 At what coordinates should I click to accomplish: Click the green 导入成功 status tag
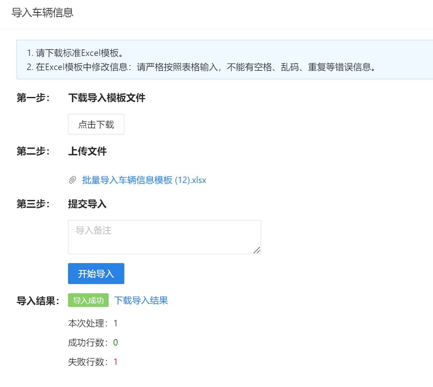point(88,301)
